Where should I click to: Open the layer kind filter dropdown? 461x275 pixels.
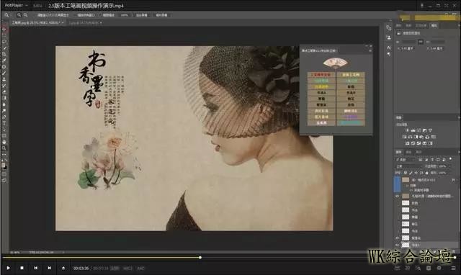(x=406, y=159)
